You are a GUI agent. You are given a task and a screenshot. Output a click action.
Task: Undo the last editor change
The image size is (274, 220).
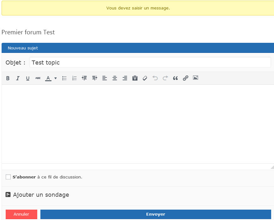click(x=155, y=78)
